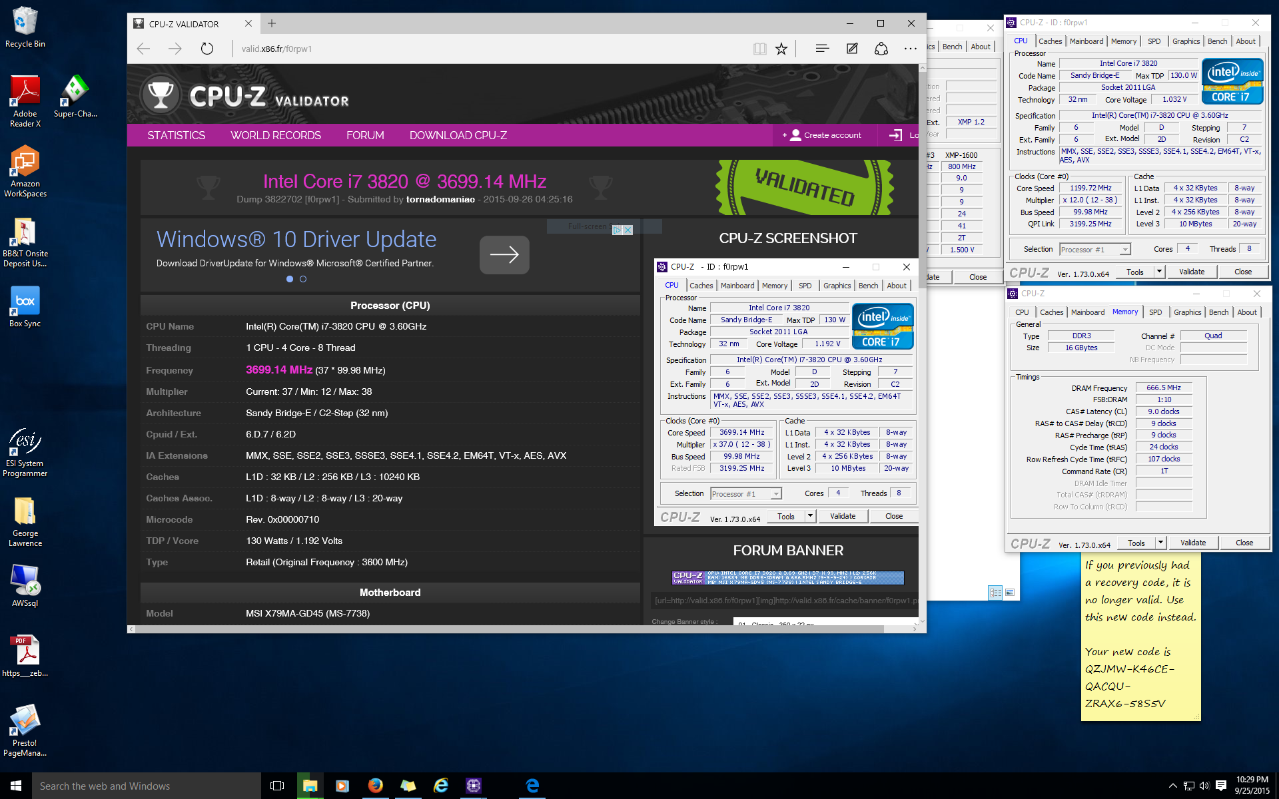Open WORLD RECORDS menu item
This screenshot has height=799, width=1279.
[x=276, y=135]
